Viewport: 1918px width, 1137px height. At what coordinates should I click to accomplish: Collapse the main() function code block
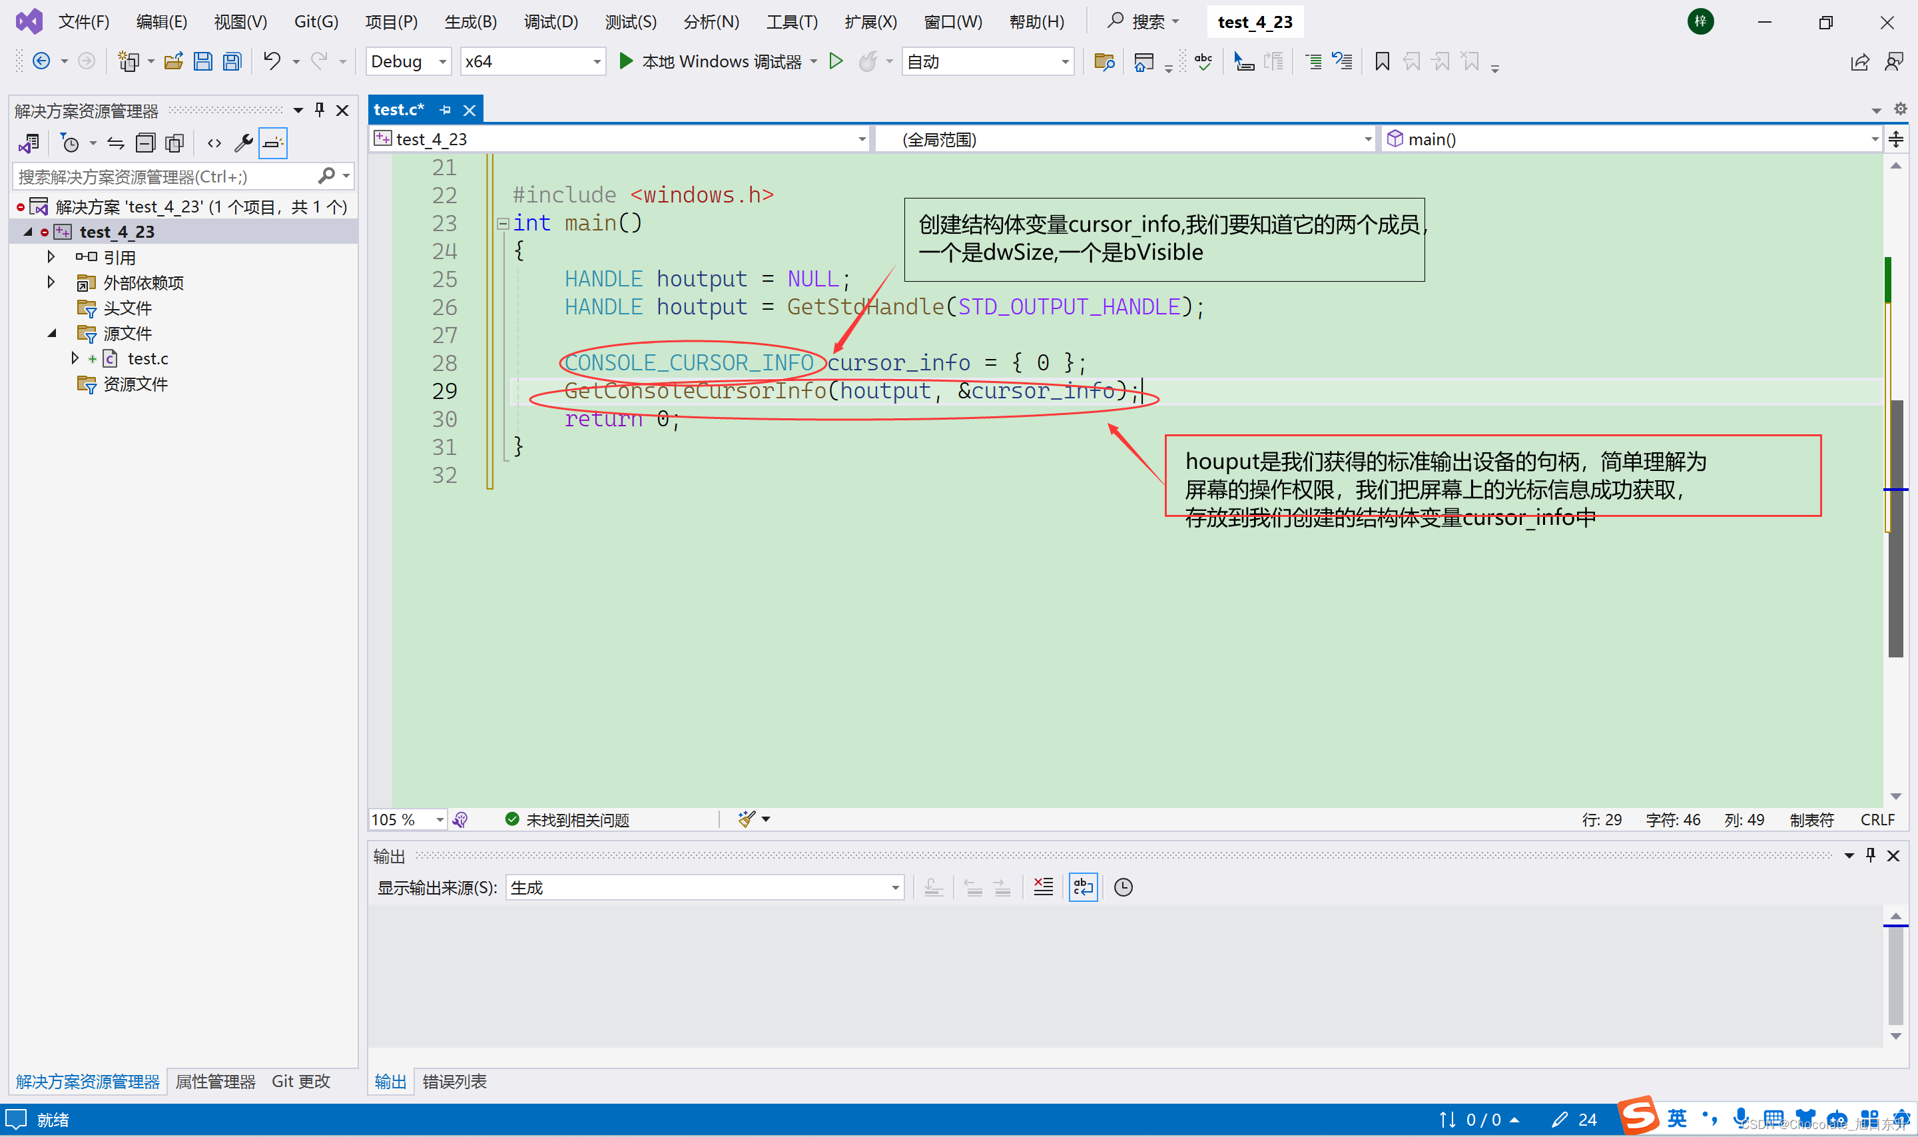point(503,224)
